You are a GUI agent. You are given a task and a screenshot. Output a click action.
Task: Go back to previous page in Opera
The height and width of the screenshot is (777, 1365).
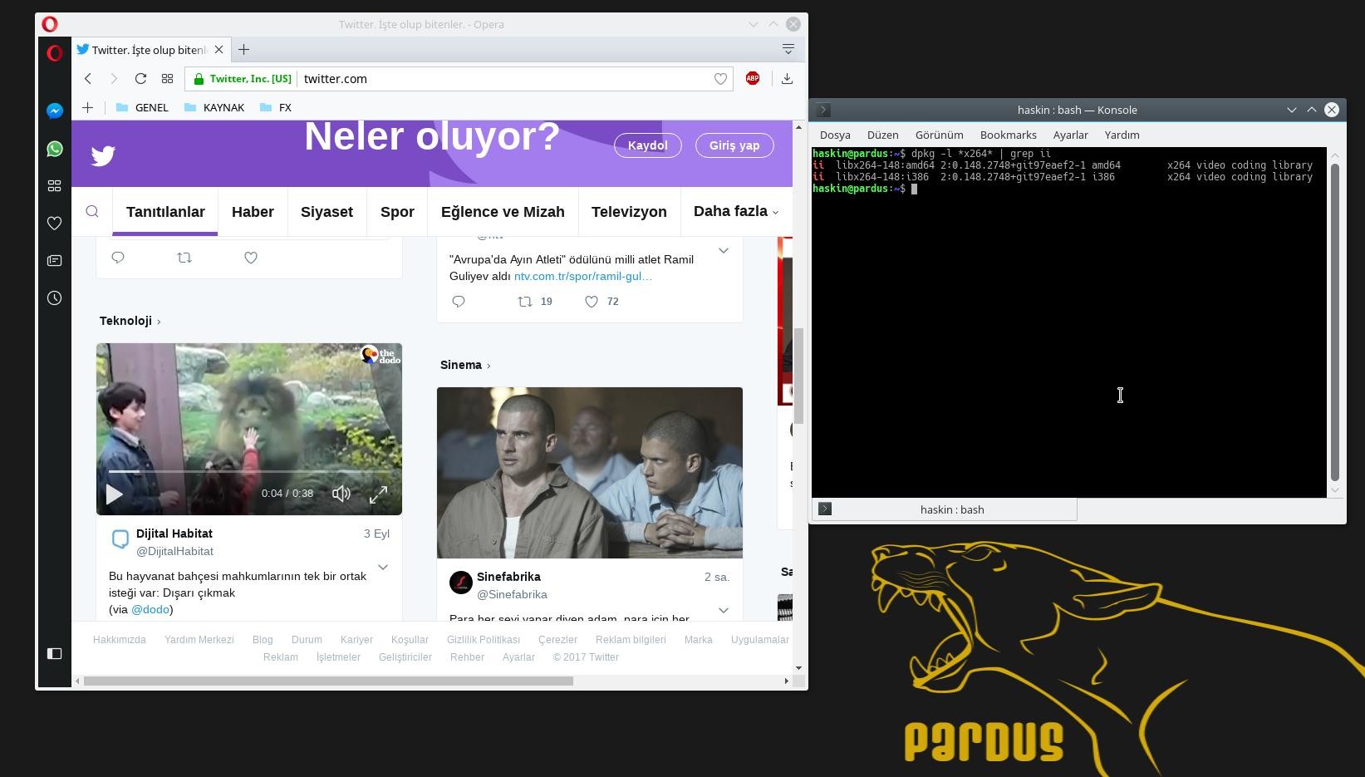pos(87,79)
